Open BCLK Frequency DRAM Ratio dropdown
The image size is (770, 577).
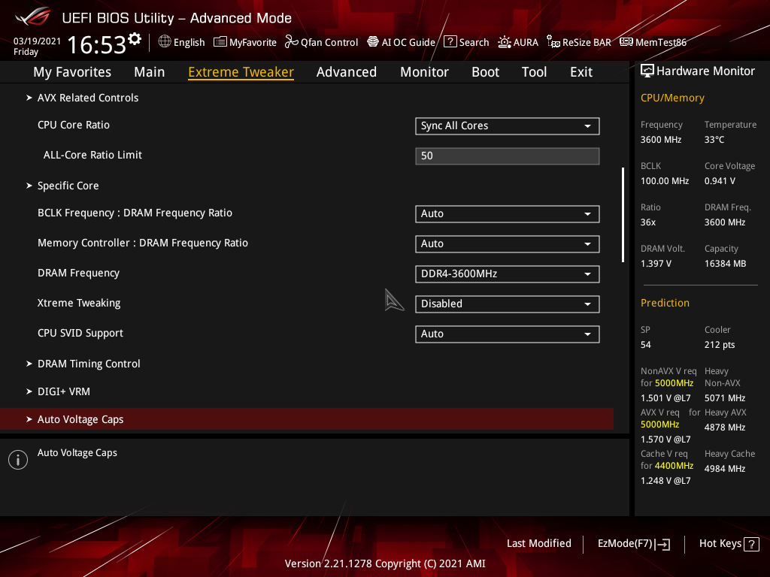[x=508, y=214]
